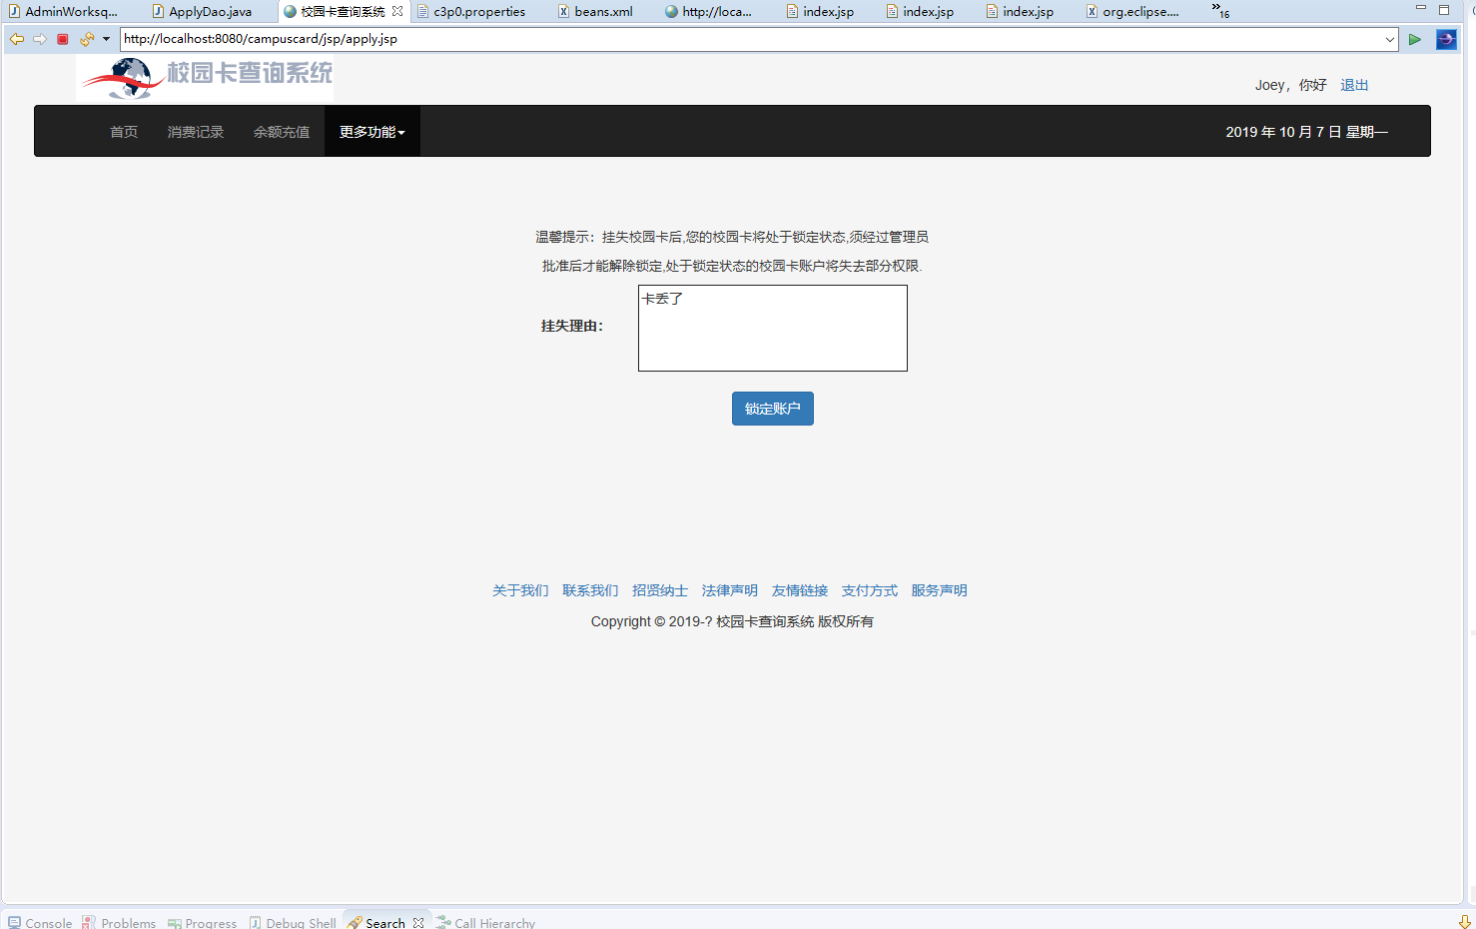Expand the hidden editor tabs list (»16)
1476x929 pixels.
tap(1216, 11)
